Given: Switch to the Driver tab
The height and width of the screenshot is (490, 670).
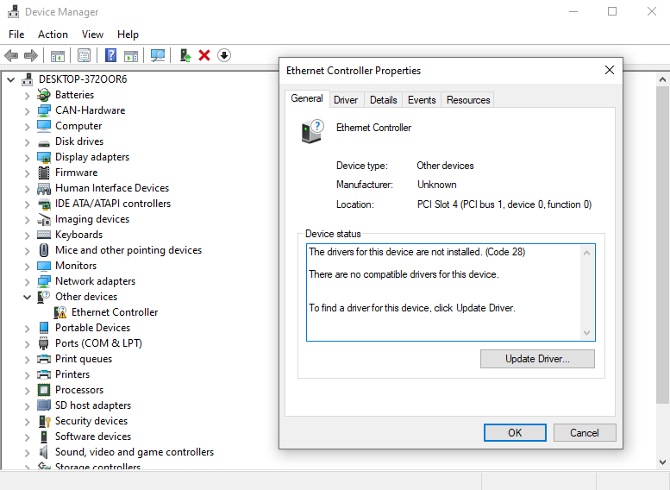Looking at the screenshot, I should 346,100.
